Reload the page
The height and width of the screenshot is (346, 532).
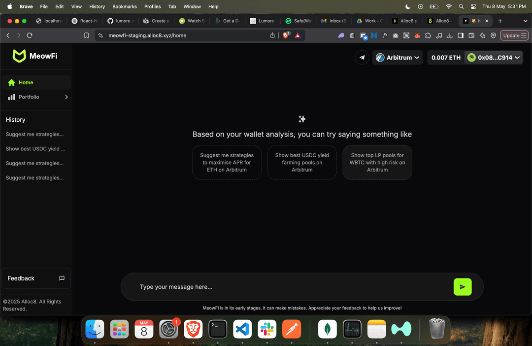[x=30, y=35]
